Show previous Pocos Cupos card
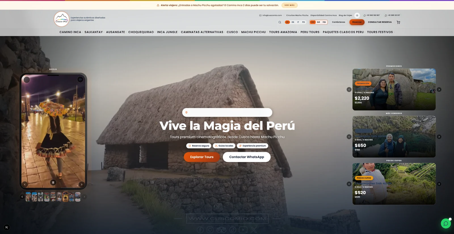The height and width of the screenshot is (234, 454). 349,184
